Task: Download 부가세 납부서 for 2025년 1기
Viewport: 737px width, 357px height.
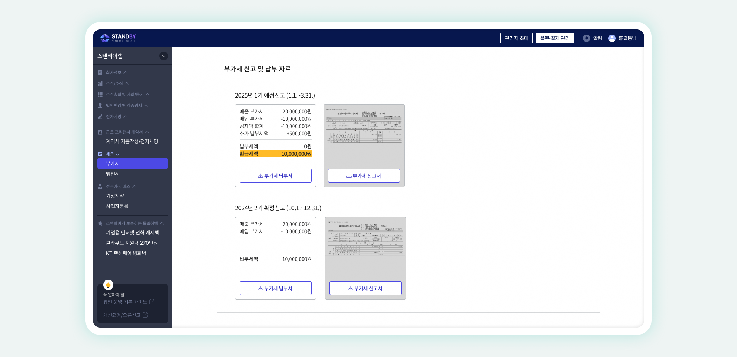Action: [276, 176]
